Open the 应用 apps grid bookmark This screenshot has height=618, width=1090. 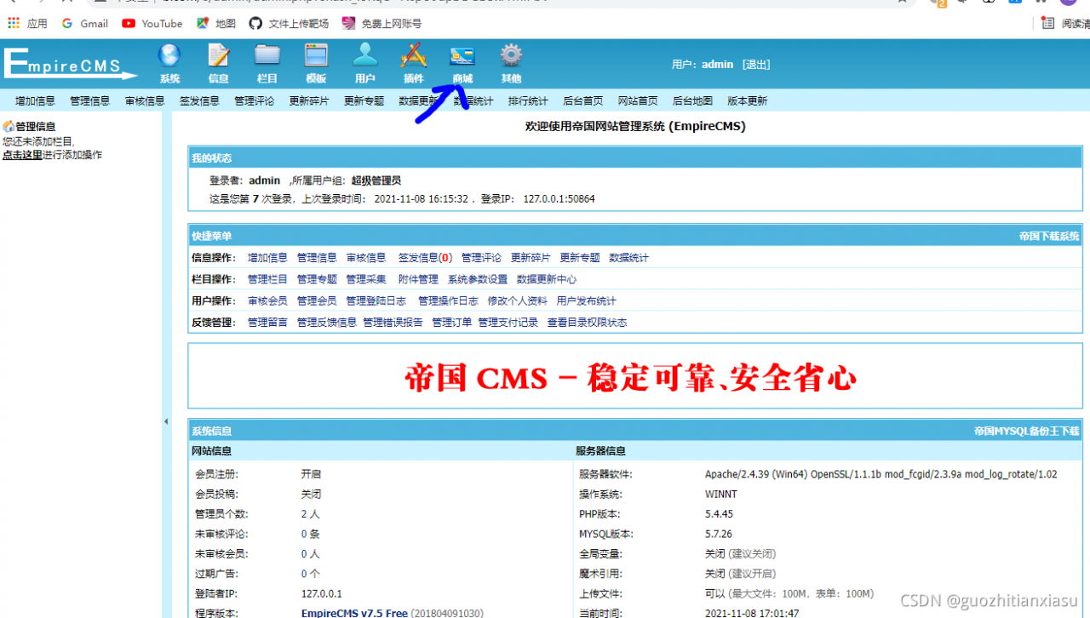[x=27, y=24]
